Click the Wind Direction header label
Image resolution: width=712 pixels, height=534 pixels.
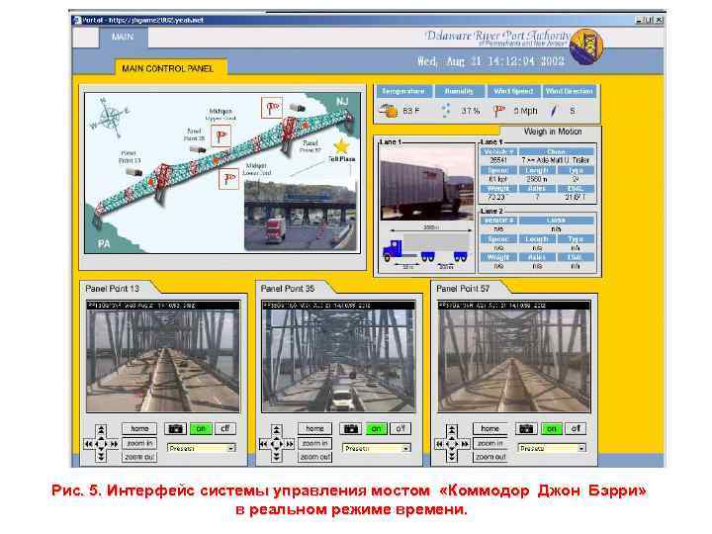(569, 91)
